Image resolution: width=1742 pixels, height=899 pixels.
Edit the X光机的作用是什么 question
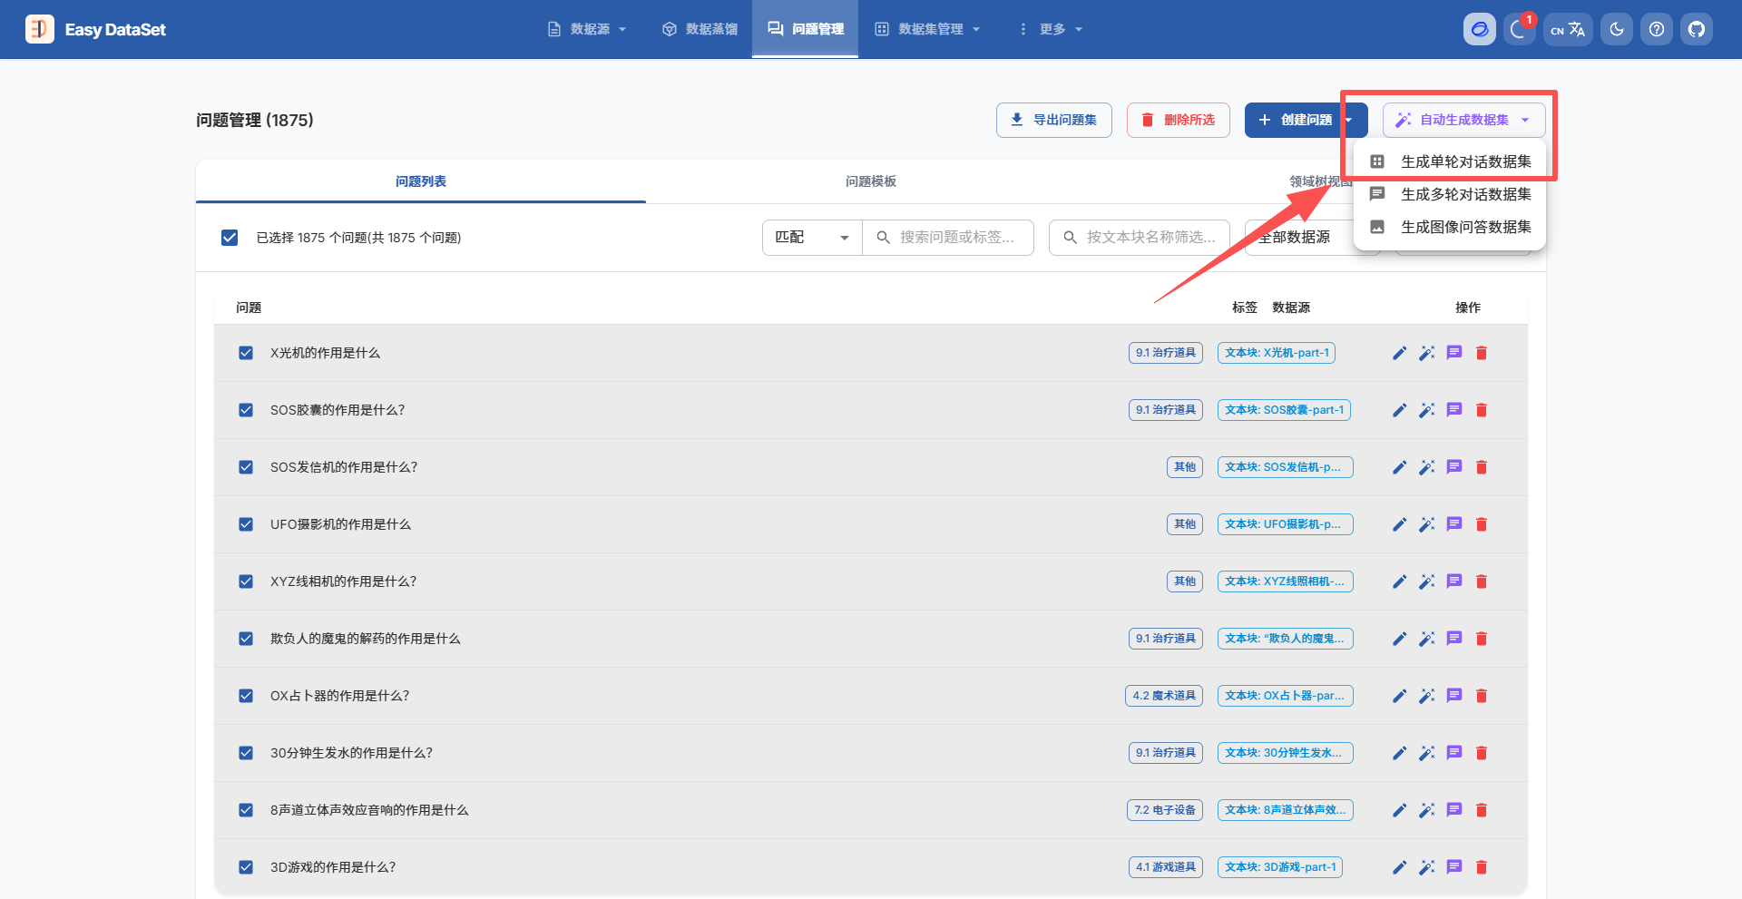click(1400, 353)
